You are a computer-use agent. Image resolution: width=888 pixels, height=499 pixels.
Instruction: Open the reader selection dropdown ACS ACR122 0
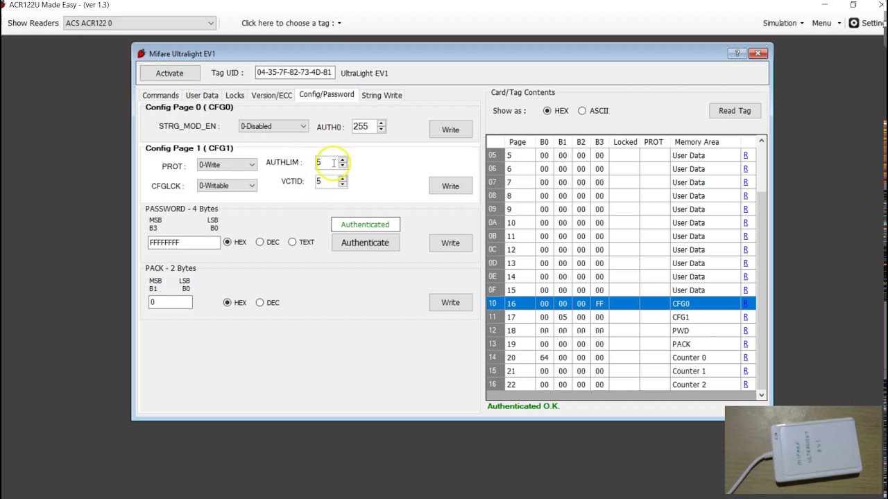(x=139, y=23)
